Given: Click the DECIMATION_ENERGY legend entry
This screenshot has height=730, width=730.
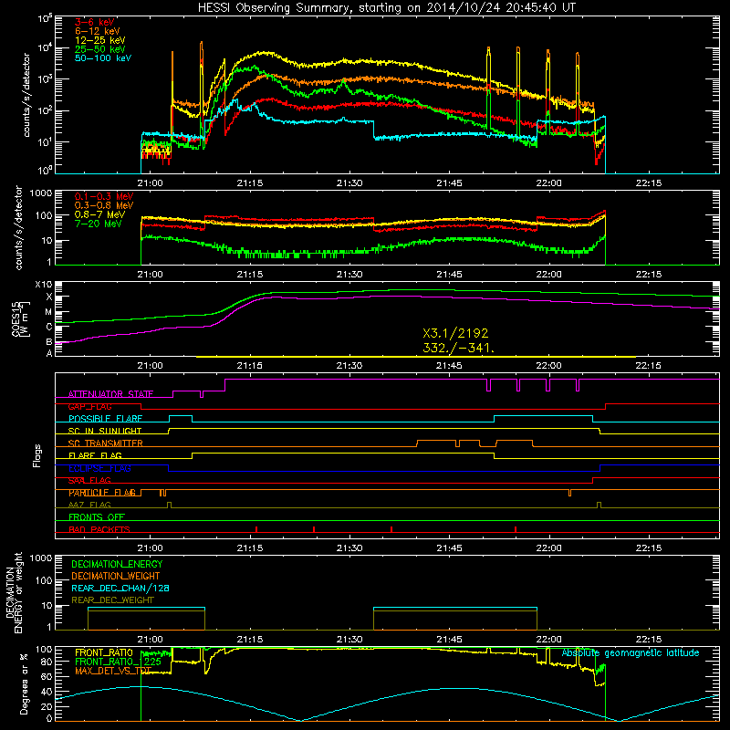Looking at the screenshot, I should (117, 564).
